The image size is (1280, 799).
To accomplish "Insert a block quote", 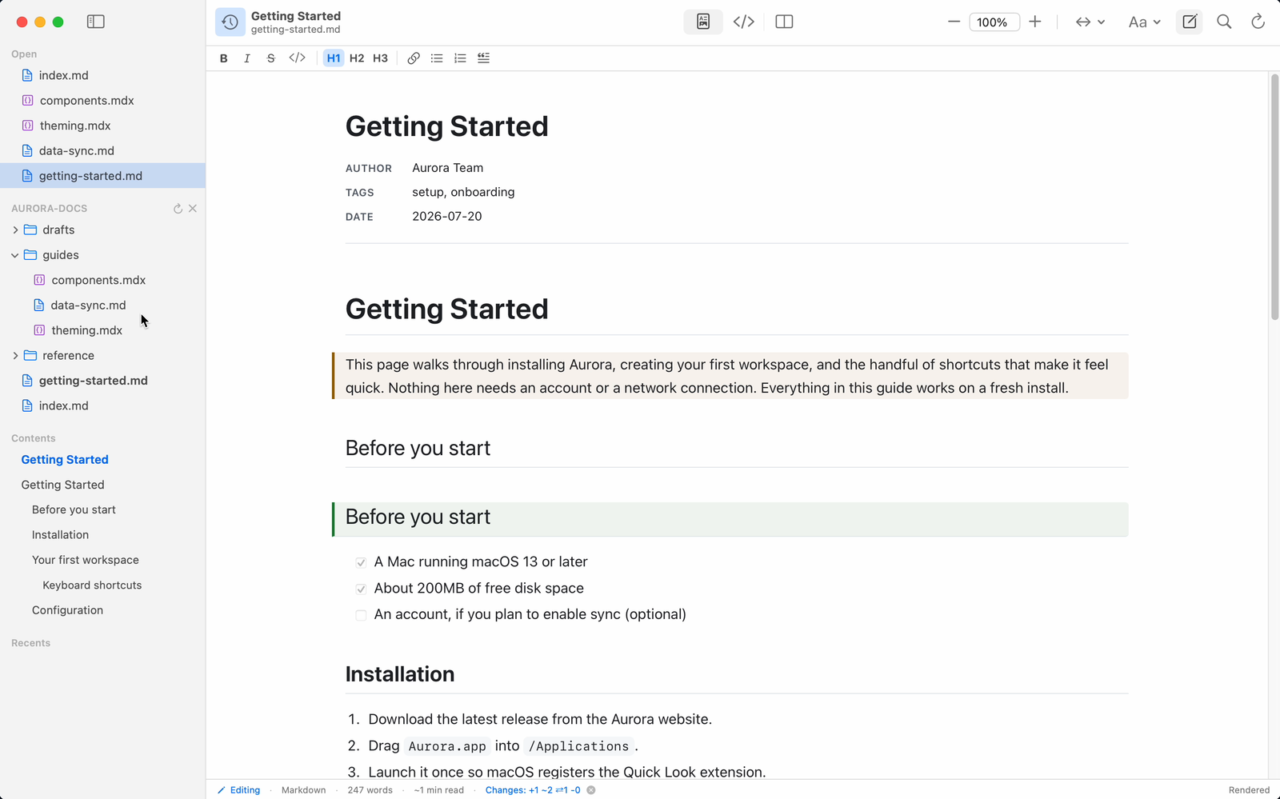I will pos(484,58).
